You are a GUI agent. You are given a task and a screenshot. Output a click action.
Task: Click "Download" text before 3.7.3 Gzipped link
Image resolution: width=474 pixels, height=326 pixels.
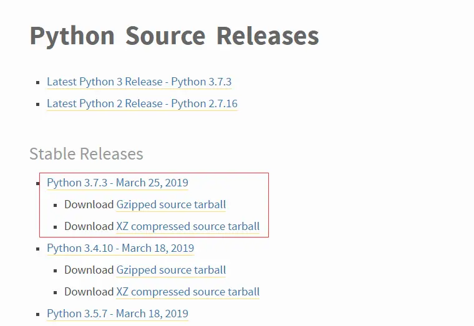89,204
